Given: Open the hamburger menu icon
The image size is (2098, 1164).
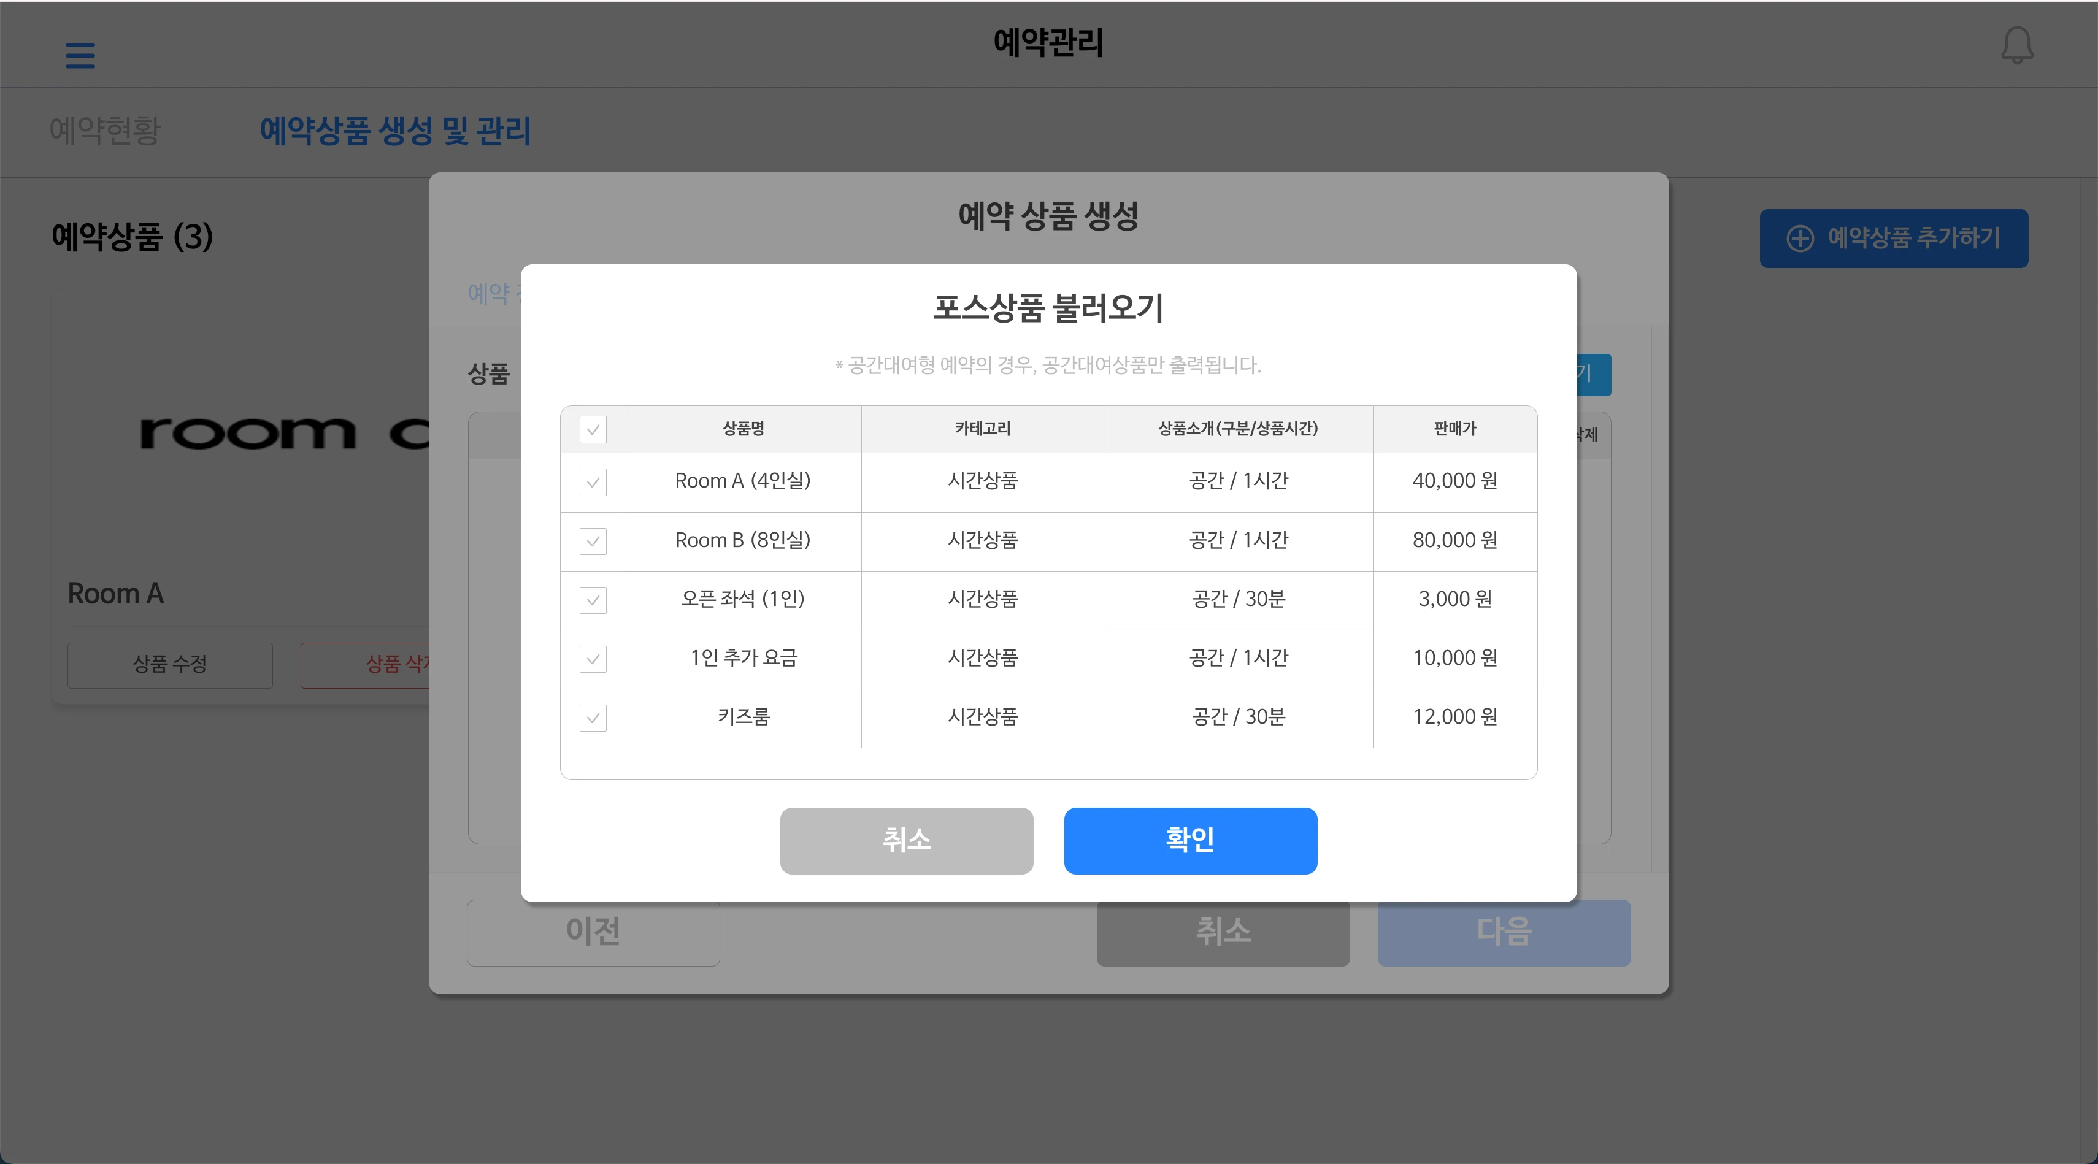Looking at the screenshot, I should pos(80,55).
